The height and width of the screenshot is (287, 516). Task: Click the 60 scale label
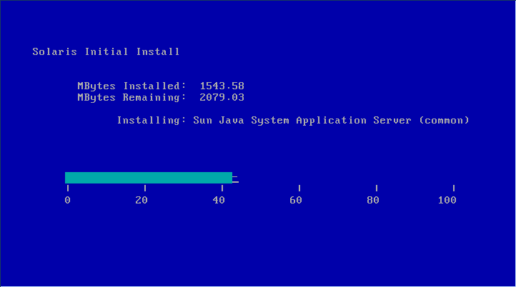coord(296,200)
